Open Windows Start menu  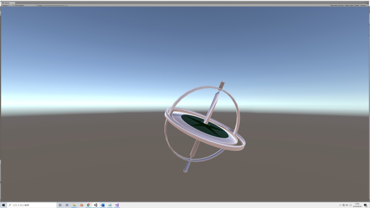[3, 205]
